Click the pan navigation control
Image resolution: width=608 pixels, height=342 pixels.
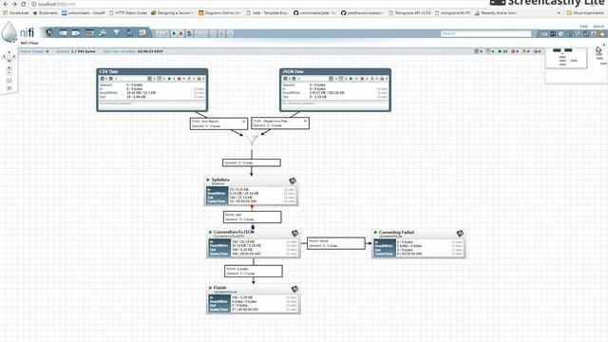[9, 57]
